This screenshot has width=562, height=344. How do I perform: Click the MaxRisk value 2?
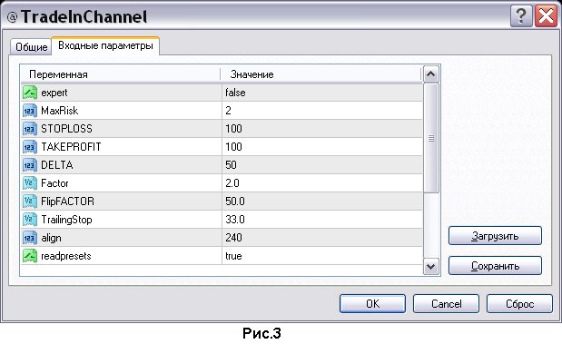point(228,111)
